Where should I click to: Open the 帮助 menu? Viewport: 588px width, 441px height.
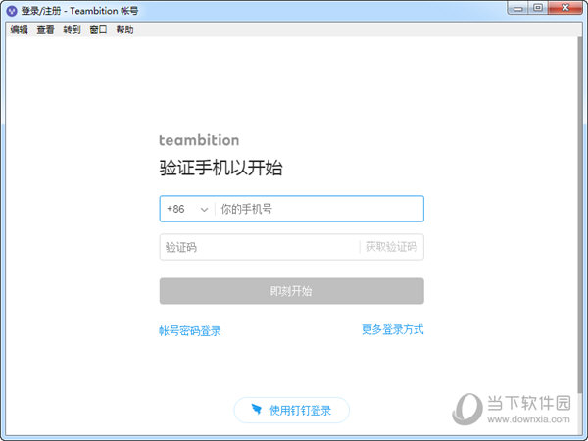click(124, 30)
